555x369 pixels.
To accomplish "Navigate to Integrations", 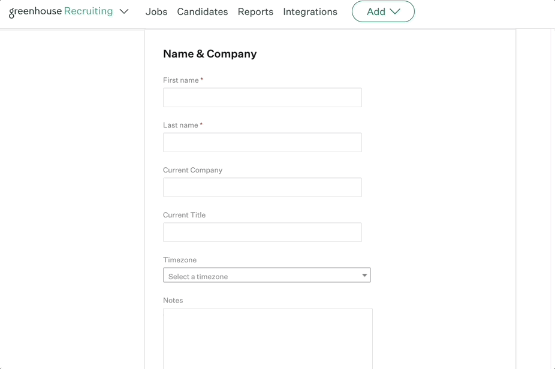I will 310,11.
